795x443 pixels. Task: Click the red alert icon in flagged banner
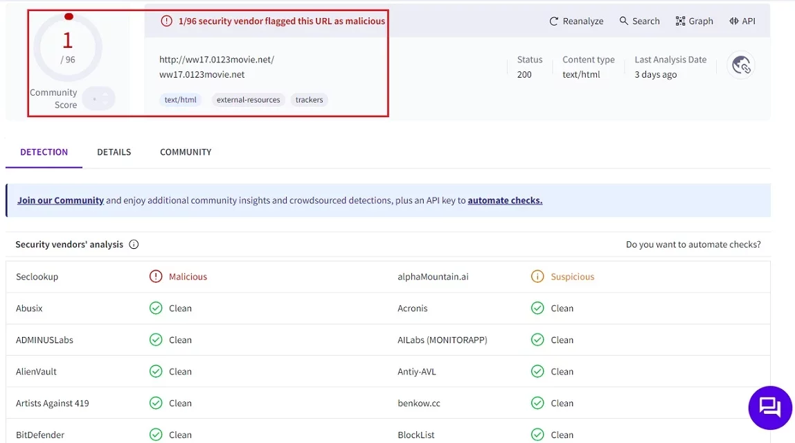point(166,21)
